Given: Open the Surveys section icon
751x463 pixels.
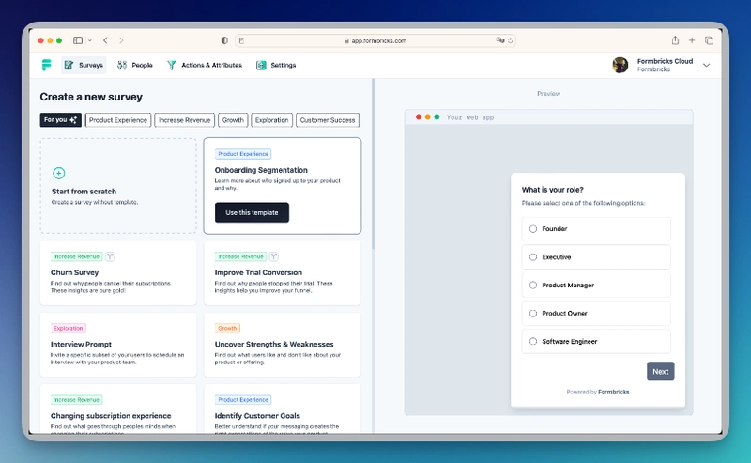Looking at the screenshot, I should pos(69,65).
